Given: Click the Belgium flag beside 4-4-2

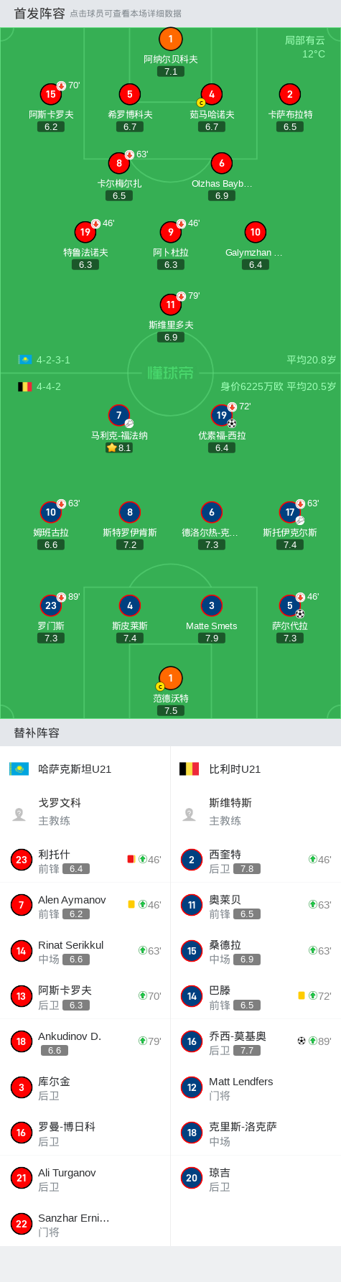Looking at the screenshot, I should coord(25,386).
